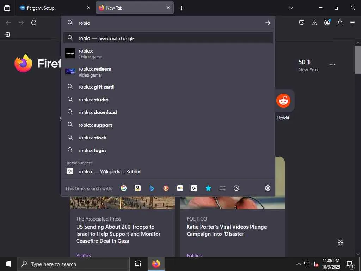Open the Downloads panel
Viewport: 361px width, 271px height.
click(314, 23)
